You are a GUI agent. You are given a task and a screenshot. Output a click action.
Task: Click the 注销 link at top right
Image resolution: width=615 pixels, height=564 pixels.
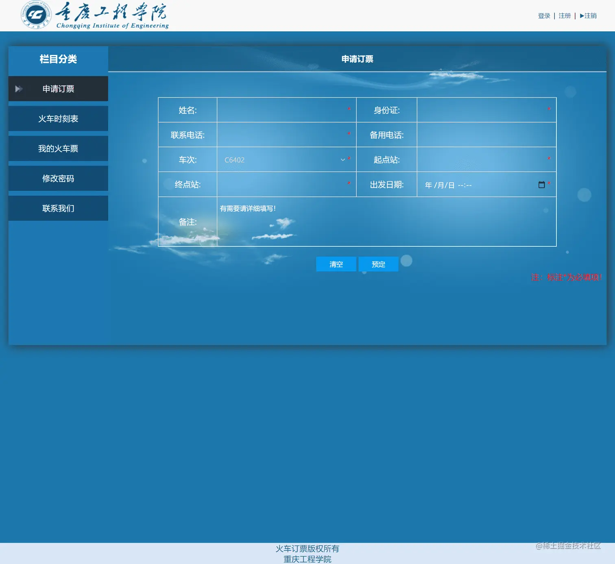click(588, 16)
